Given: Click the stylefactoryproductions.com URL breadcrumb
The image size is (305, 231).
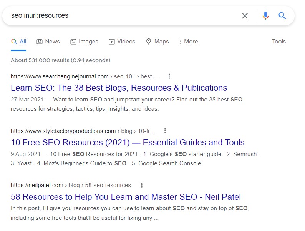Looking at the screenshot, I should 83,131.
